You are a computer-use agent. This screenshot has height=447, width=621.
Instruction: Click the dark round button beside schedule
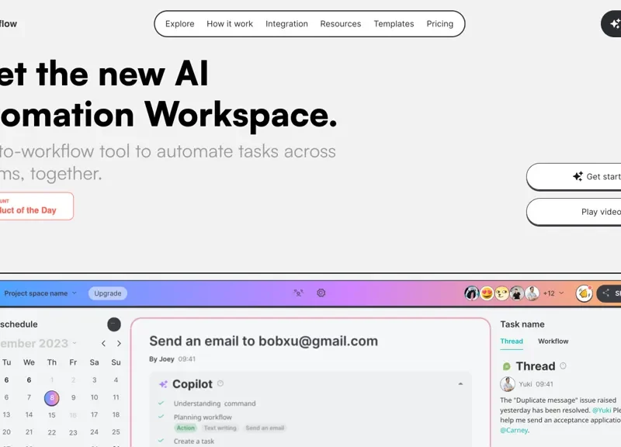pos(114,324)
